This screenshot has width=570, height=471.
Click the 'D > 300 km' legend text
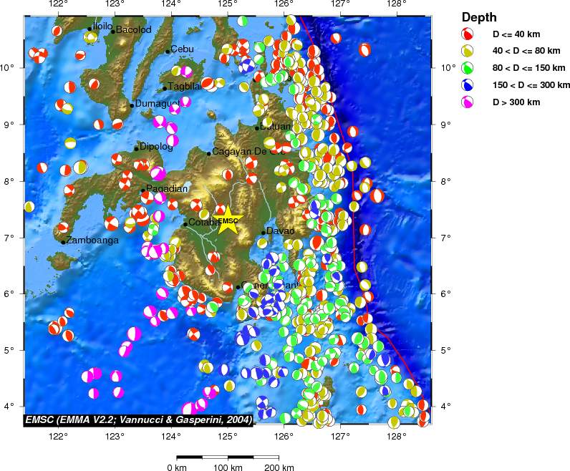516,102
